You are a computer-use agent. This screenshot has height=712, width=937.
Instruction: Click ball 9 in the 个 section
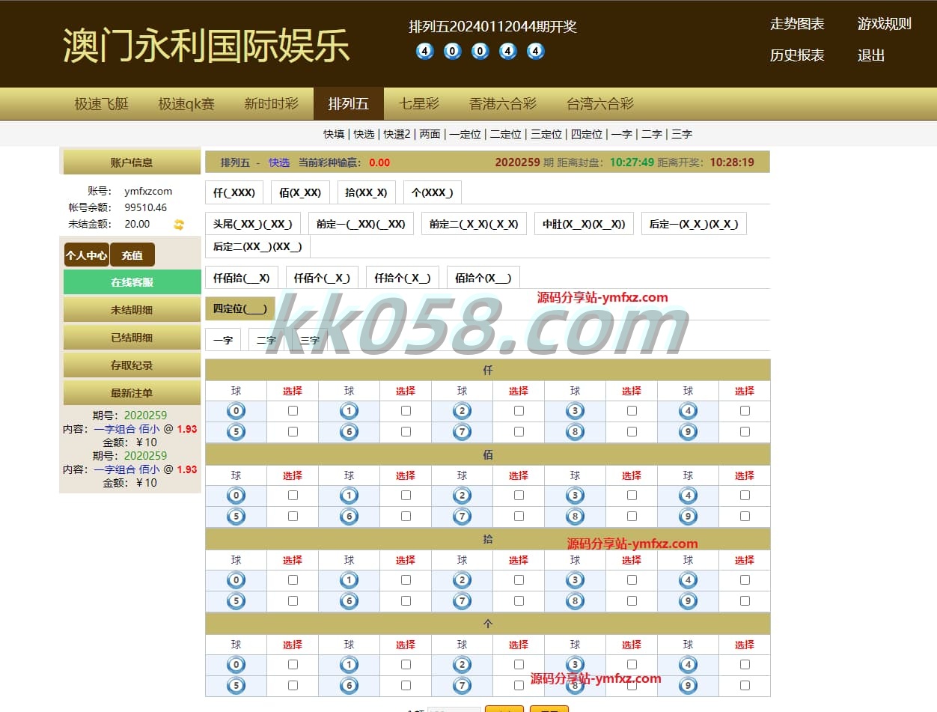[x=688, y=686]
